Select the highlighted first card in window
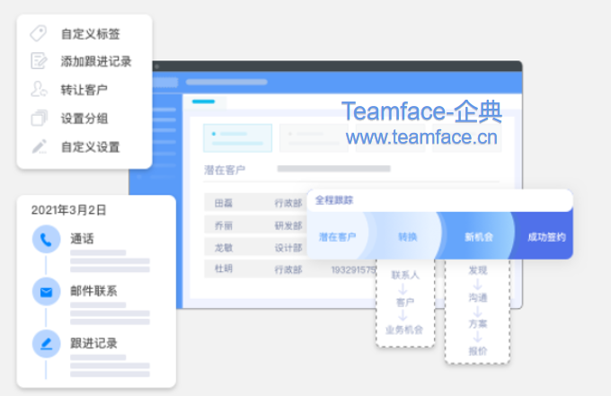The width and height of the screenshot is (611, 396). (238, 138)
